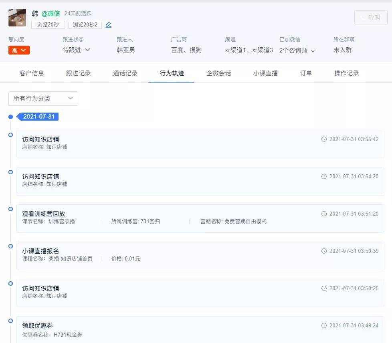Expand the 待跟进 follow-up status dropdown
The image size is (392, 343).
tap(75, 50)
